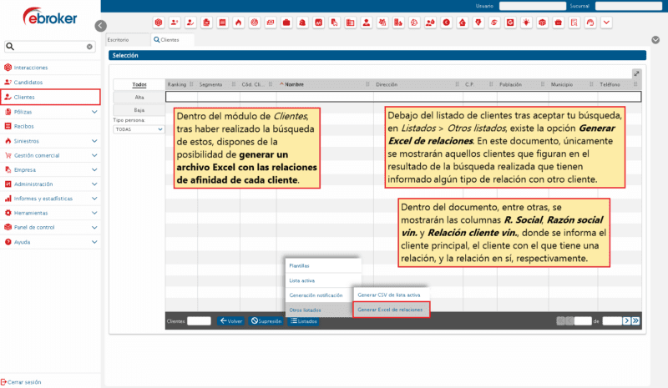668x388 pixels.
Task: Filter clients by Baja
Action: pos(139,110)
